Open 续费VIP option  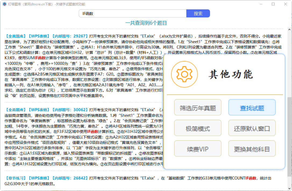[x=198, y=149]
